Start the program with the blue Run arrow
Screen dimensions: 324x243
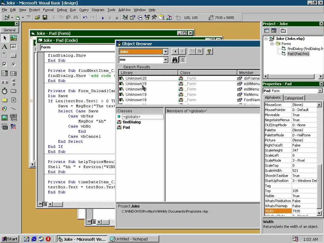point(103,18)
